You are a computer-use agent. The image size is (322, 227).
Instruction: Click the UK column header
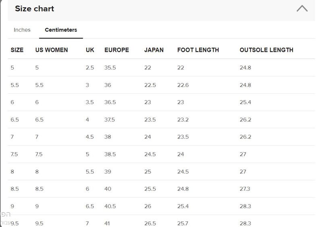[x=90, y=50]
